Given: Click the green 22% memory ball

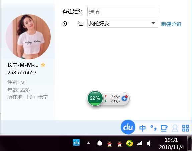Looking at the screenshot, I should pos(95,98).
